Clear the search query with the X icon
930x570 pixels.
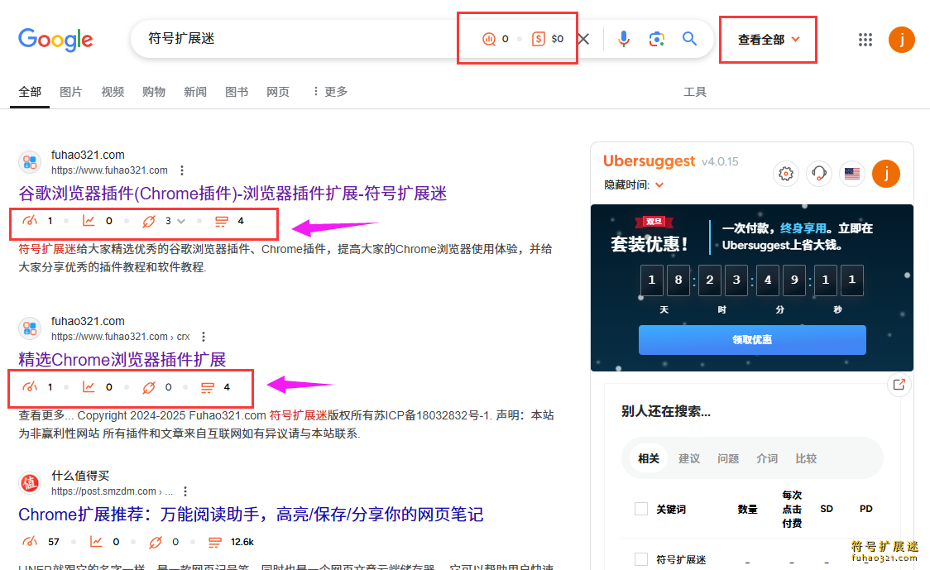583,39
